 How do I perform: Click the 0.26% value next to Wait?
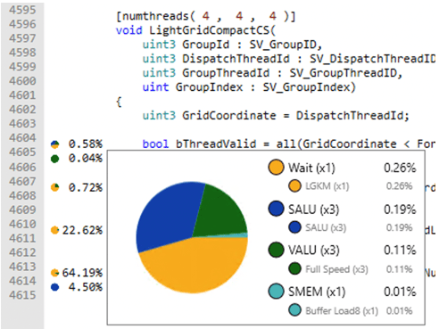tap(400, 168)
